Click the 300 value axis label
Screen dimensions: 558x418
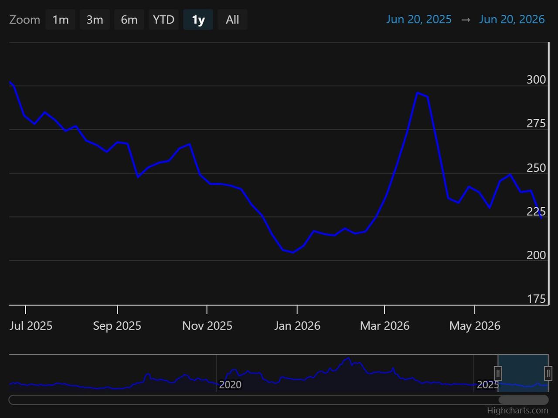click(536, 80)
